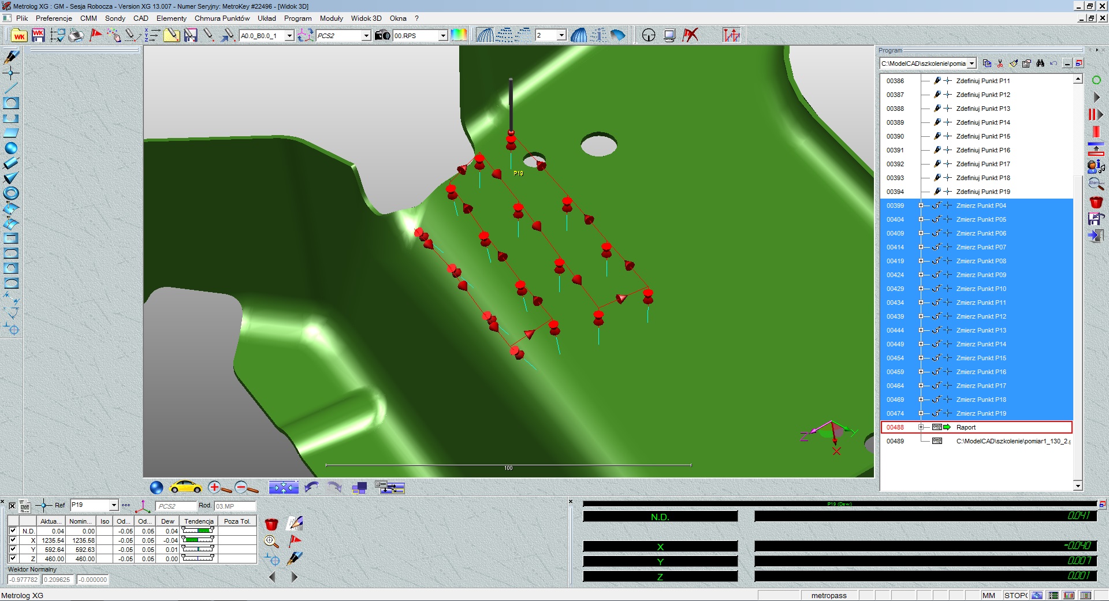Click the zoom-in magnifier below 3D view
Viewport: 1109px width, 601px height.
click(215, 487)
